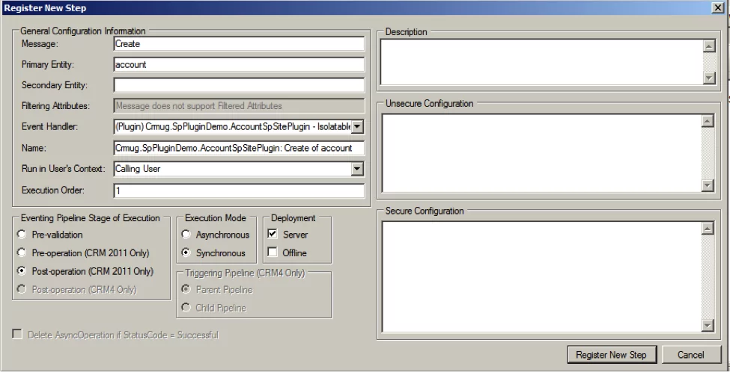This screenshot has width=730, height=372.
Task: Click the Eventing Pipeline Stage of Execution heading
Action: pyautogui.click(x=91, y=218)
